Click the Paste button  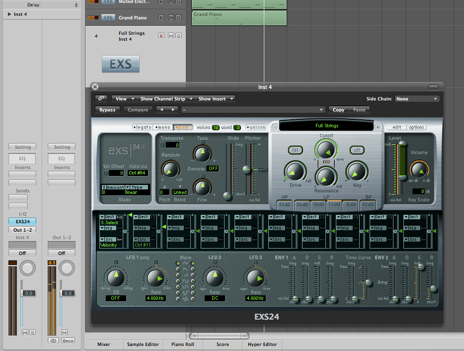[x=359, y=109]
